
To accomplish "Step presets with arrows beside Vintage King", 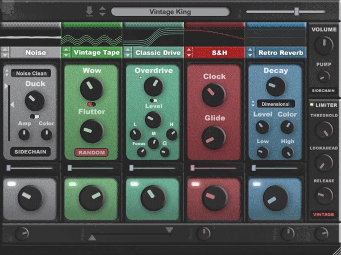I will 102,11.
